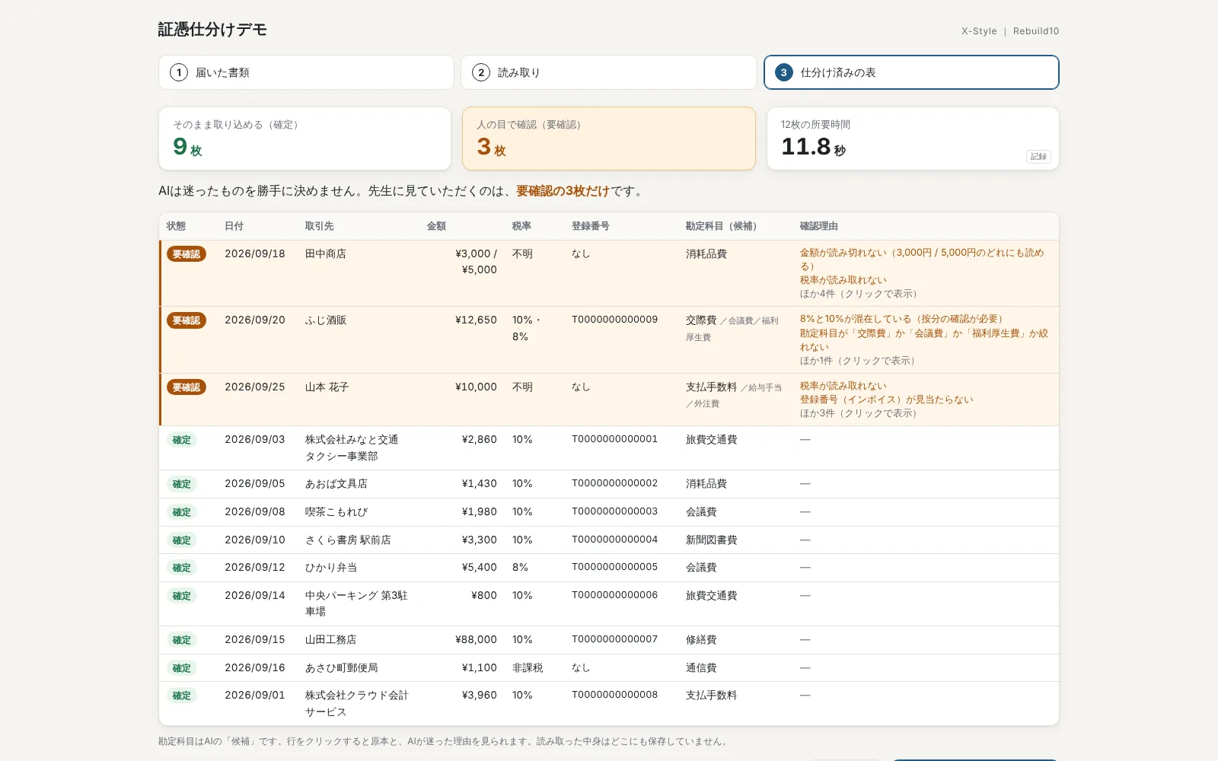Click 修繕費 account cell
The width and height of the screenshot is (1218, 761).
pos(701,640)
